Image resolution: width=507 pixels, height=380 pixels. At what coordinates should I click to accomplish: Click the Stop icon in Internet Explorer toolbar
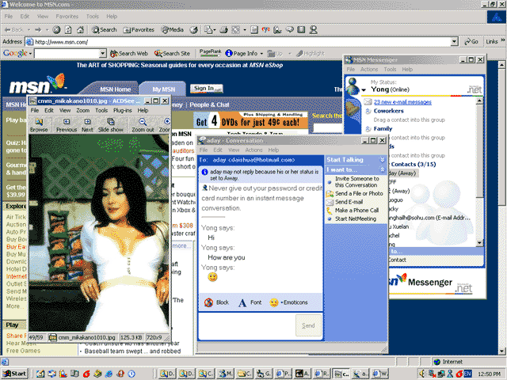pyautogui.click(x=56, y=30)
